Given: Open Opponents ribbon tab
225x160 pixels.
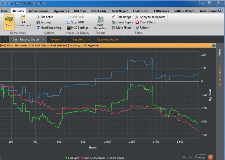Looking at the screenshot, I should [x=61, y=11].
